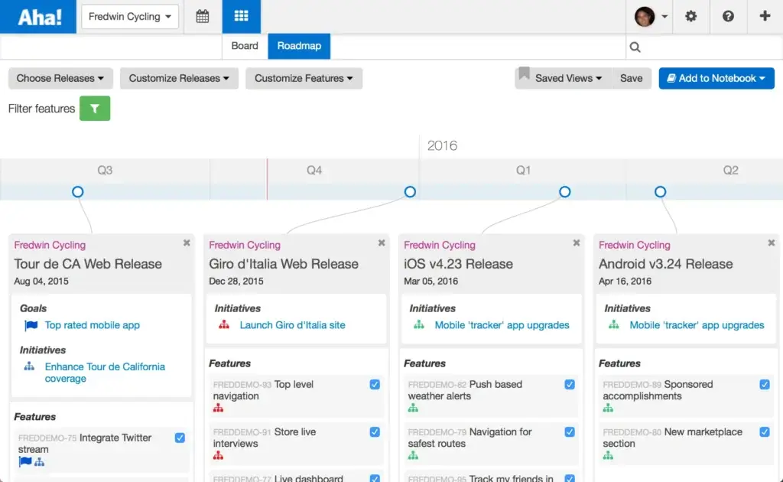Click the Save button next to Saved Views
The image size is (783, 482).
[x=632, y=78]
